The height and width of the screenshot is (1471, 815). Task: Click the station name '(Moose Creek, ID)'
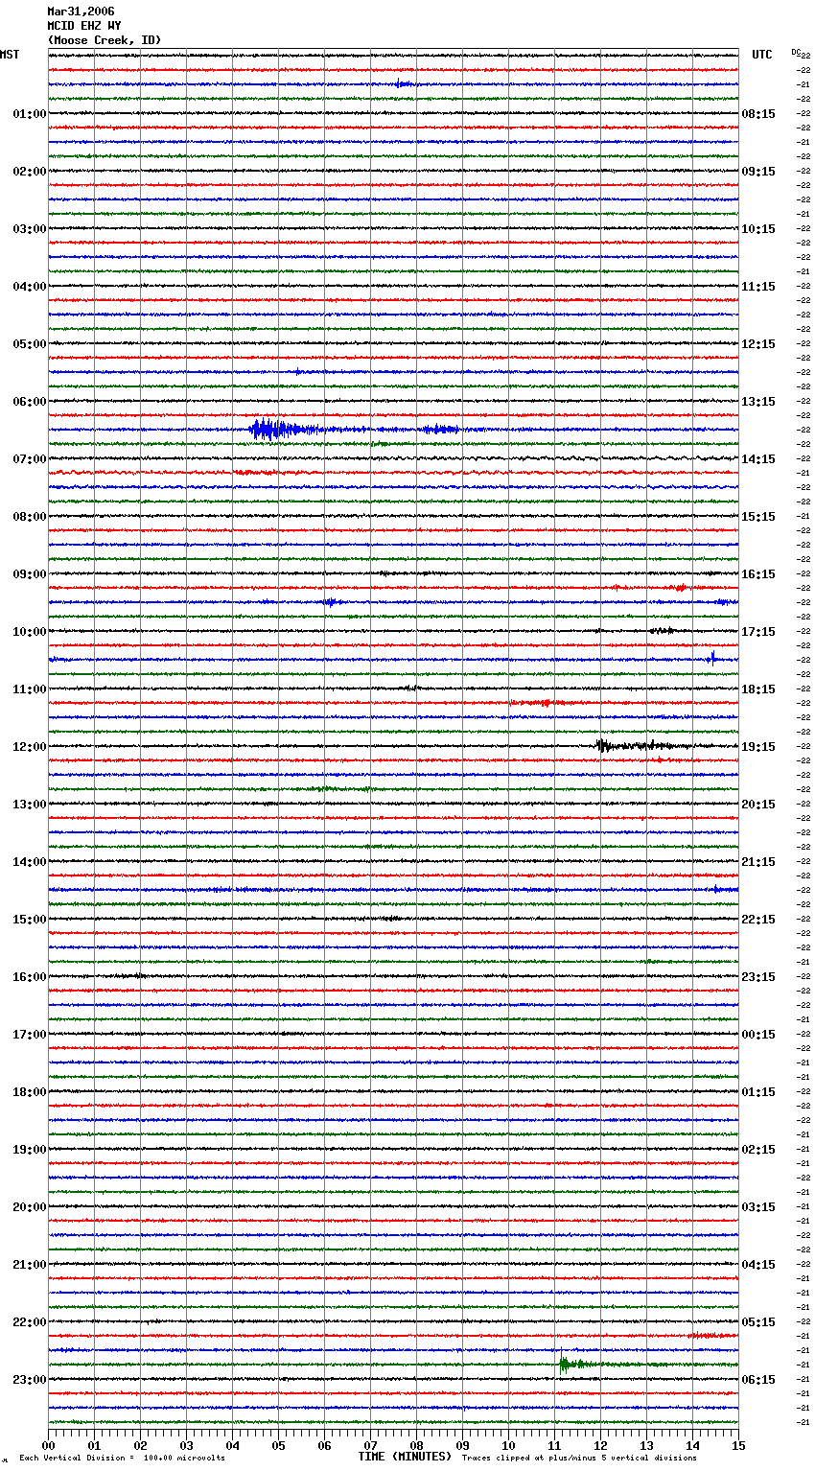click(x=105, y=40)
